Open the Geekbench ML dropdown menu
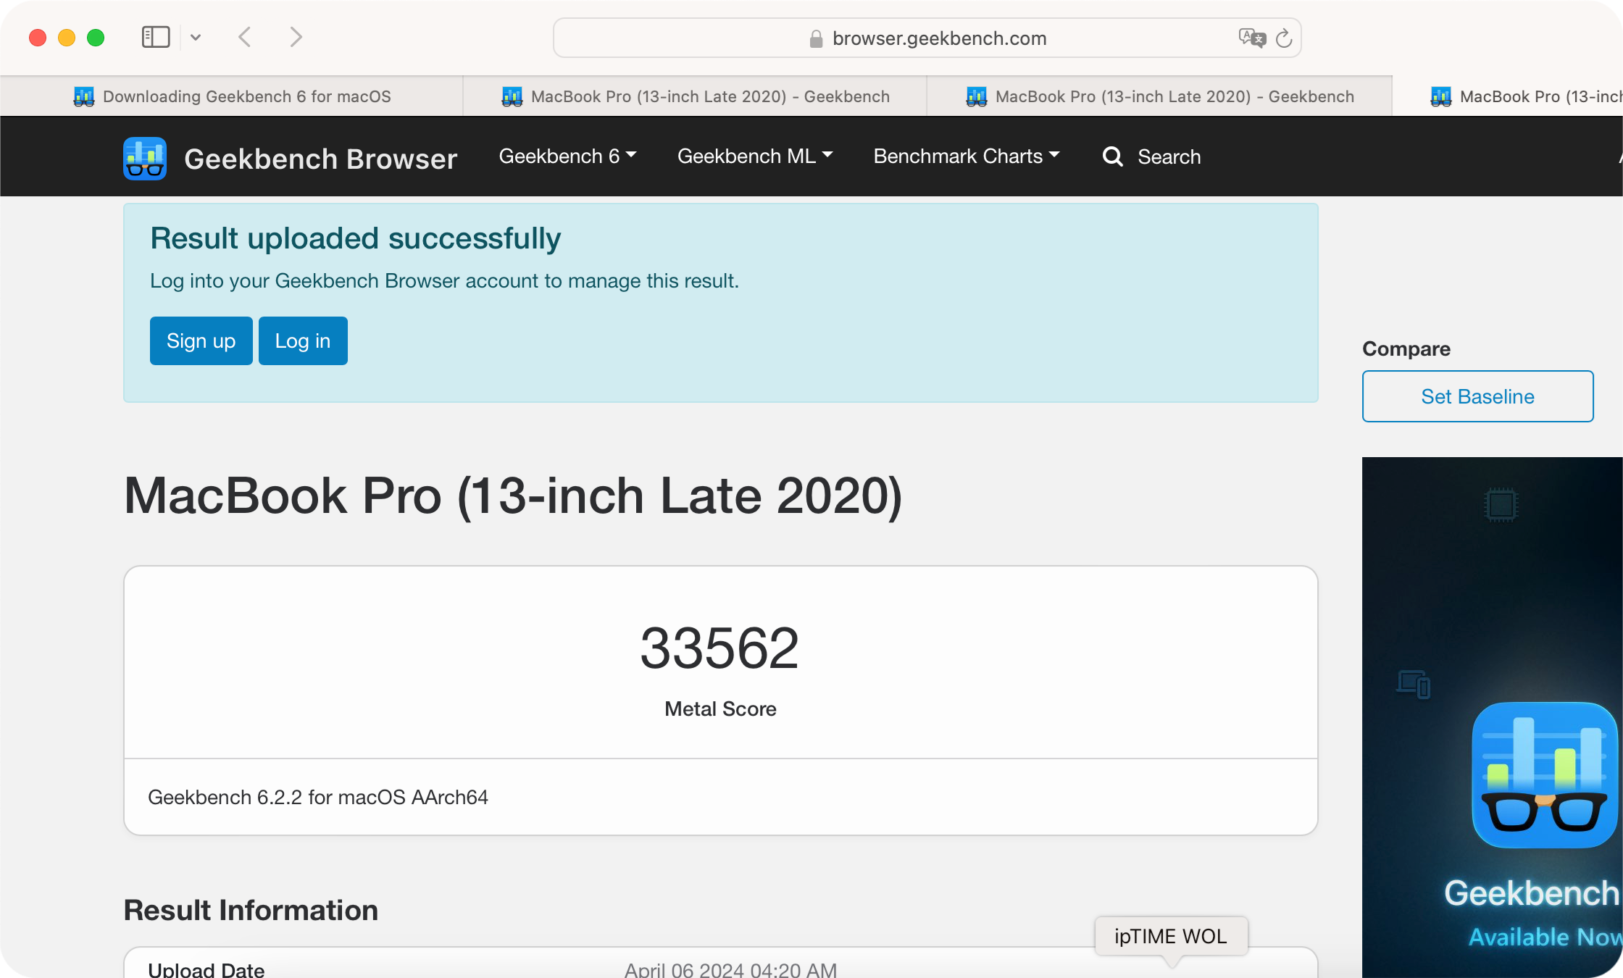The width and height of the screenshot is (1623, 978). coord(755,156)
